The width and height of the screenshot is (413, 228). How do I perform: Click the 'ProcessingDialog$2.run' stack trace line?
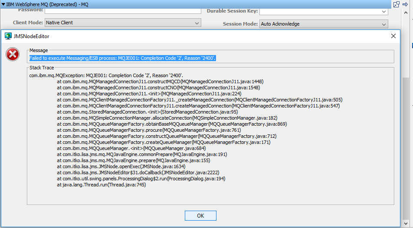point(141,179)
